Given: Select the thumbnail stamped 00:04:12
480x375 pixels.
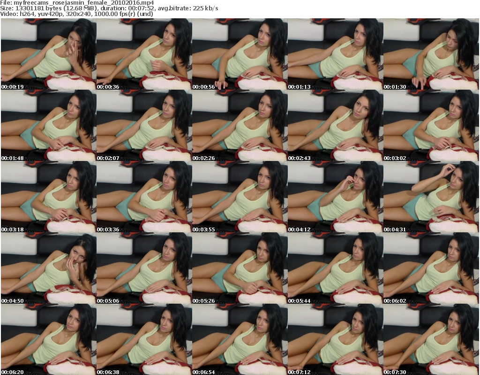Looking at the screenshot, I should [335, 197].
